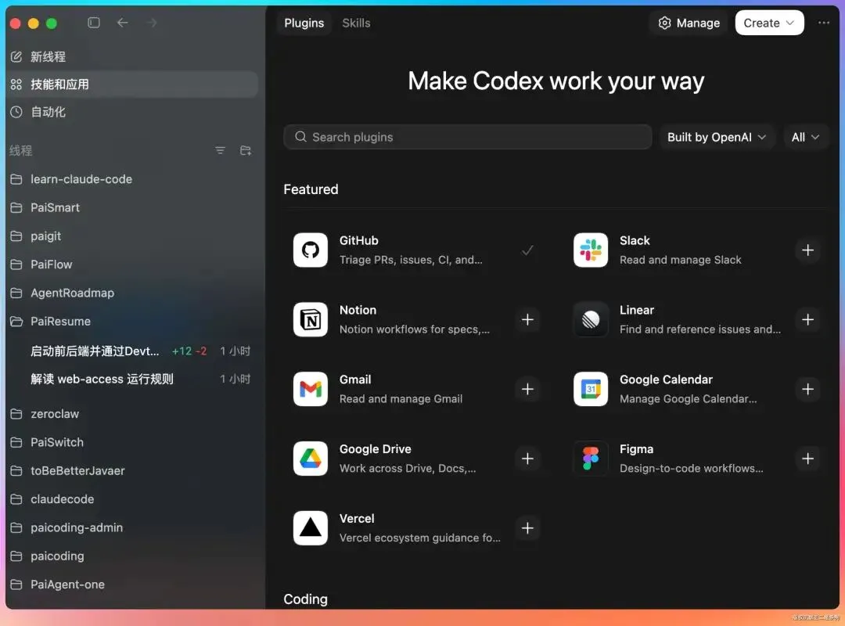Screen dimensions: 845x626
Task: Click the Google Calendar plugin icon
Action: click(x=591, y=390)
